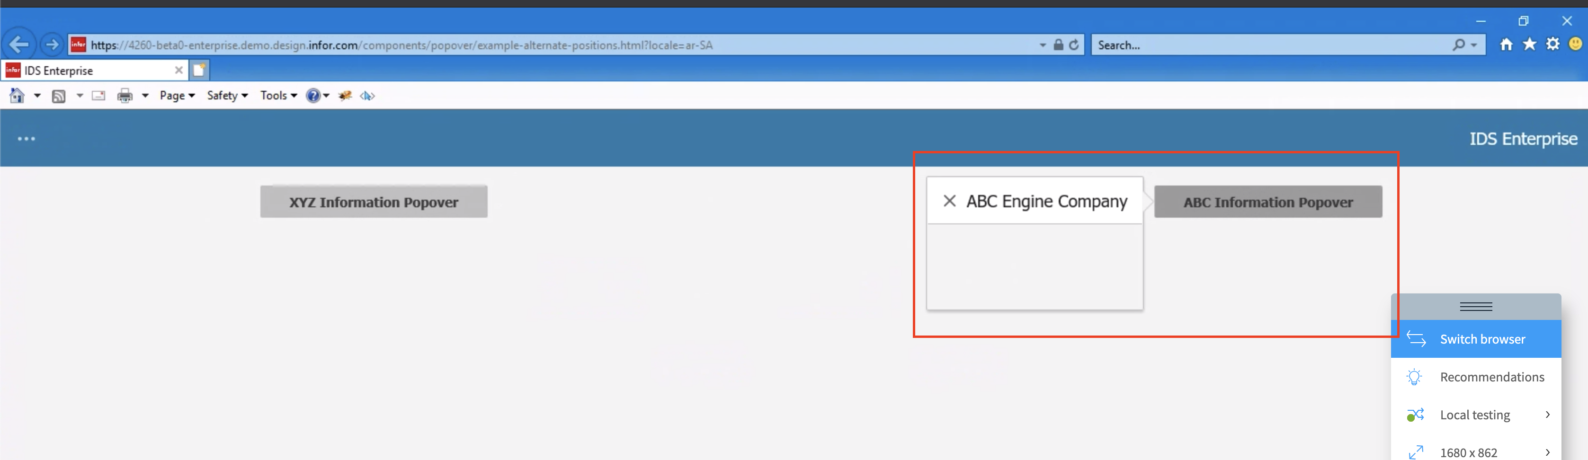The width and height of the screenshot is (1588, 460).
Task: Close the ABC Engine Company popover
Action: [949, 201]
